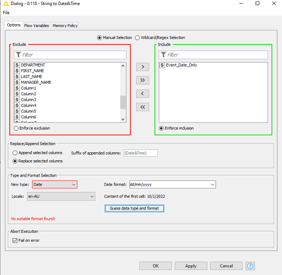This screenshot has width=282, height=275.
Task: Enable Append selected columns option
Action: [x=15, y=153]
